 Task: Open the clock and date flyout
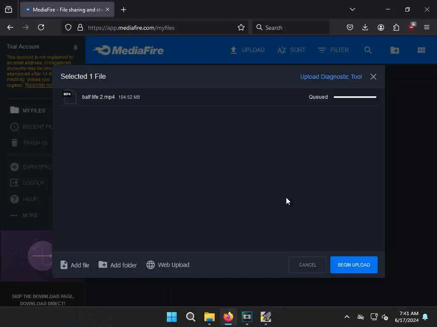tap(407, 317)
